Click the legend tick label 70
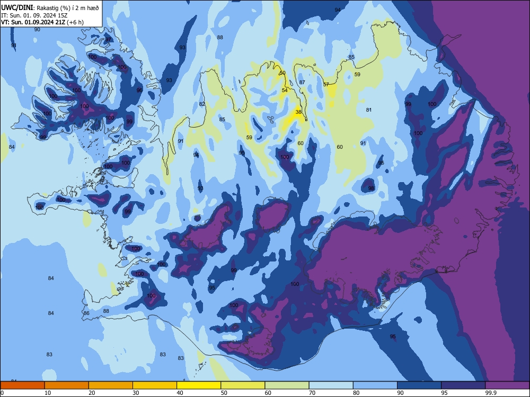 click(x=312, y=393)
